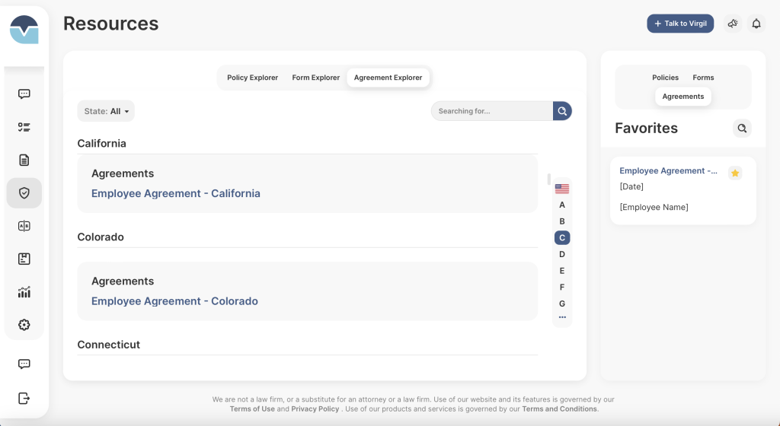Jump to letter F in the index
The image size is (780, 426).
tap(562, 287)
